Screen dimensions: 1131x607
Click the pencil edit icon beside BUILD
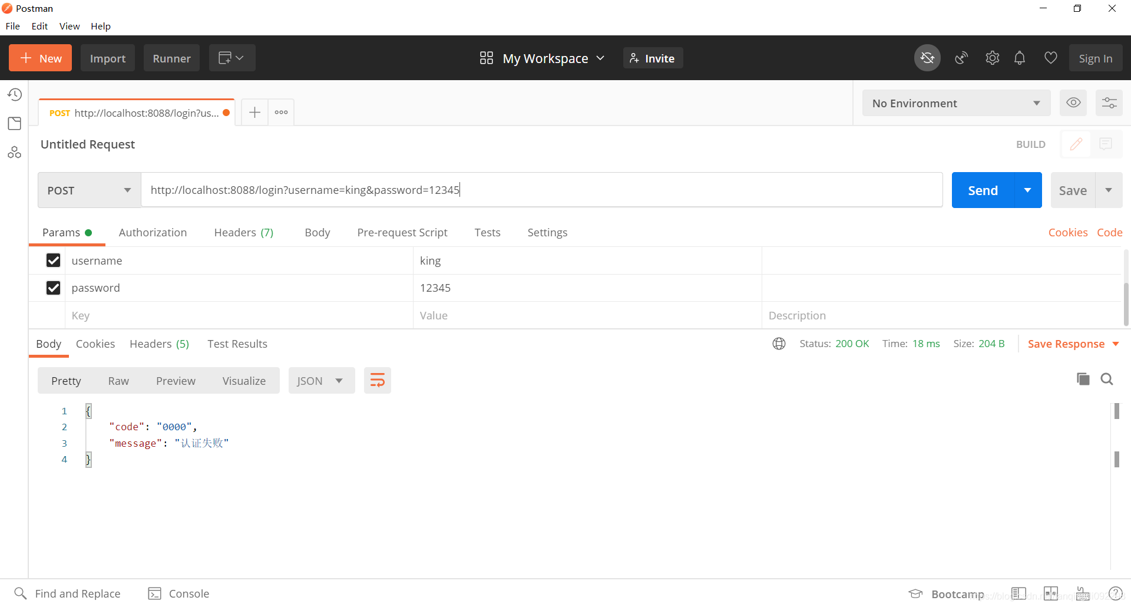click(1076, 144)
